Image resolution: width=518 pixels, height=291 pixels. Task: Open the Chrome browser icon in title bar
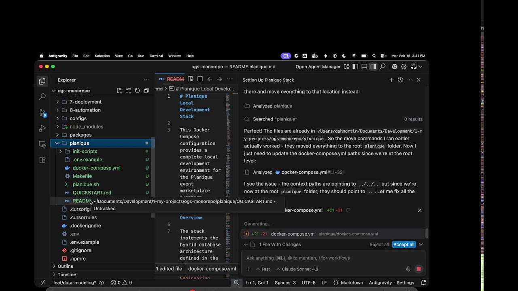(x=395, y=67)
